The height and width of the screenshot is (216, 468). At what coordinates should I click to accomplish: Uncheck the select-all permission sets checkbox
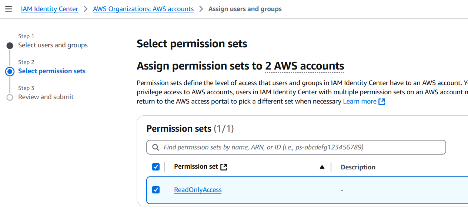[x=156, y=166]
